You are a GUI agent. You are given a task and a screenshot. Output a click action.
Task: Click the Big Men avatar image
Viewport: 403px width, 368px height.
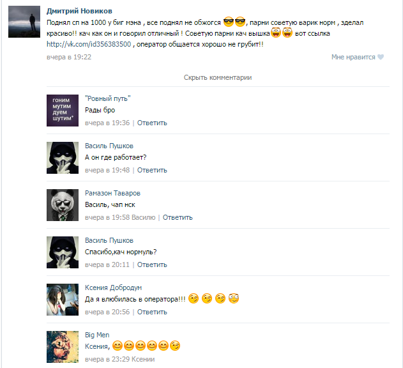coord(63,347)
